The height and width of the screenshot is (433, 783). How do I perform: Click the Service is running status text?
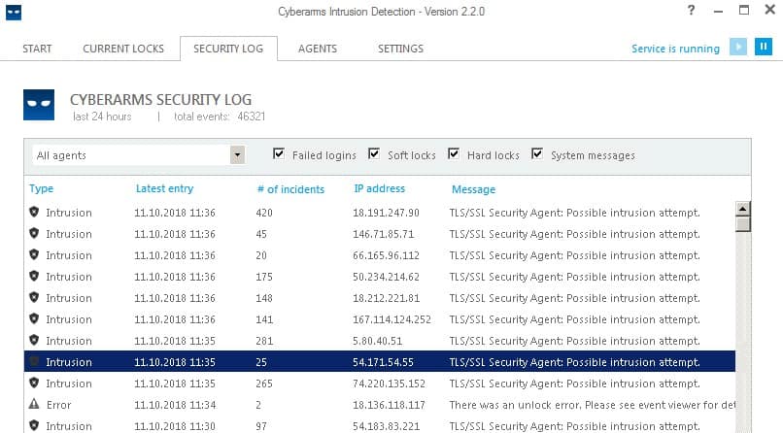pyautogui.click(x=675, y=49)
